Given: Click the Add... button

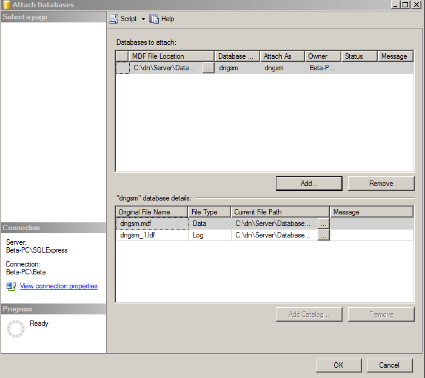Looking at the screenshot, I should coord(309,184).
